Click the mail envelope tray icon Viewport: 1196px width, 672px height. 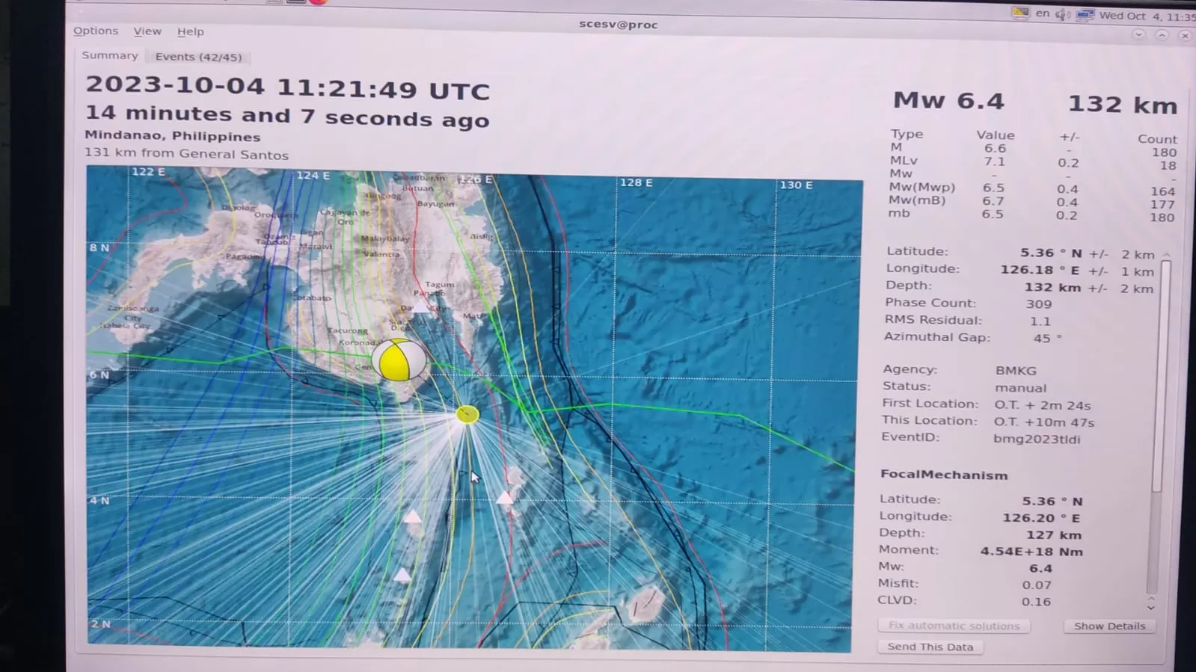point(1019,13)
